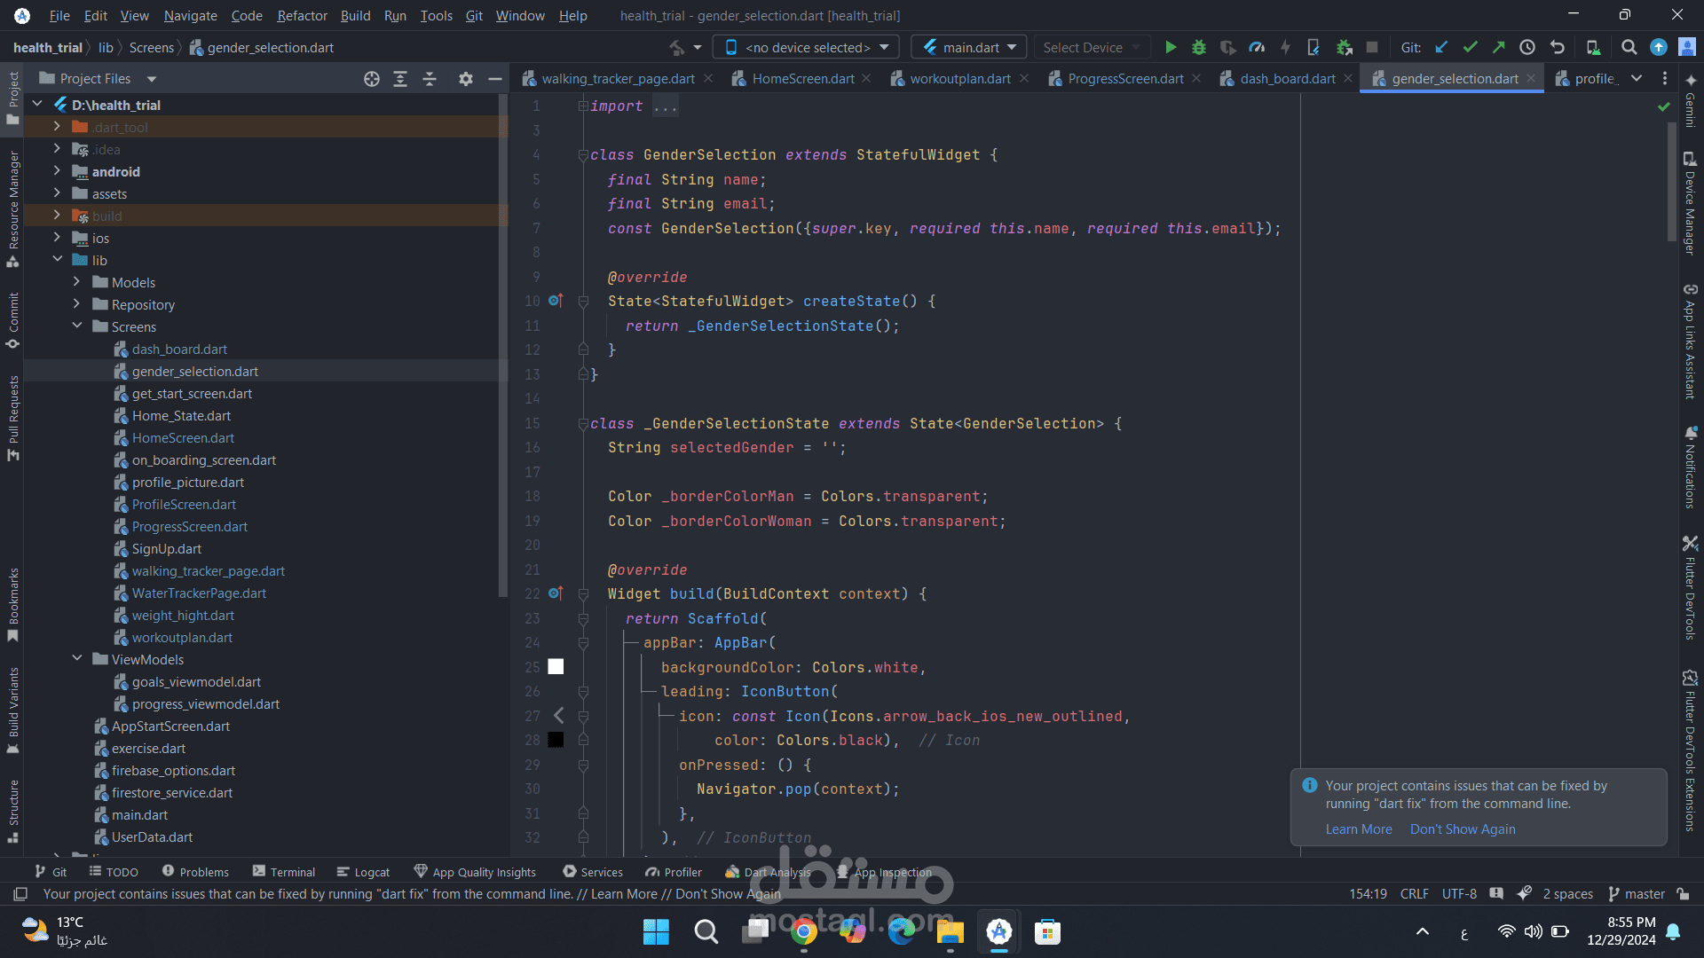Image resolution: width=1704 pixels, height=958 pixels.
Task: Click Don't Show Again in notification
Action: click(x=1462, y=829)
